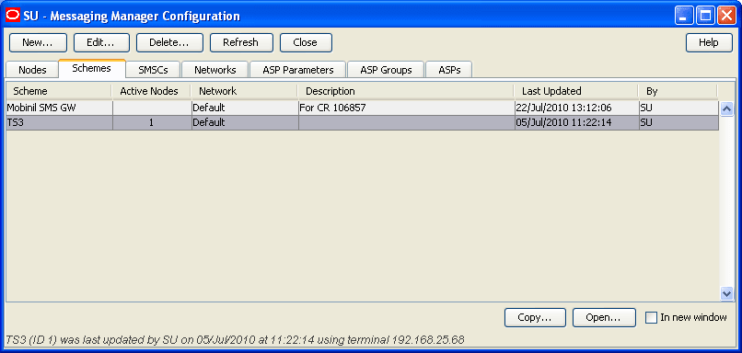Click the scrollbar up arrow

[726, 109]
